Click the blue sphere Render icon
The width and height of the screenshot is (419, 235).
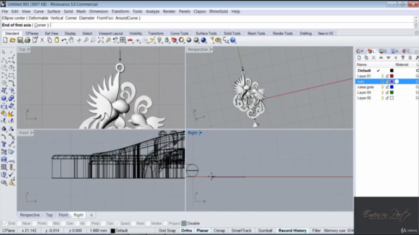click(204, 40)
